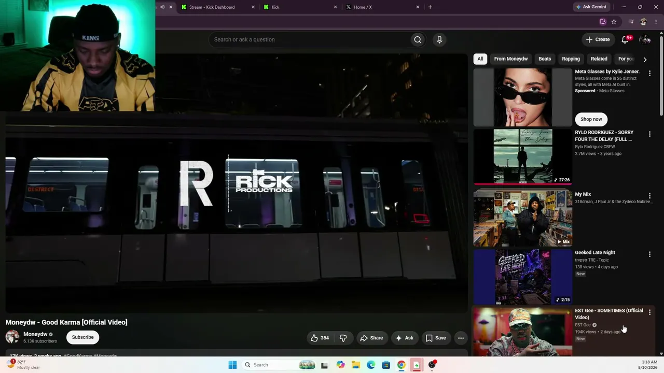664x373 pixels.
Task: Subscribe to the Moneydw channel
Action: click(83, 337)
